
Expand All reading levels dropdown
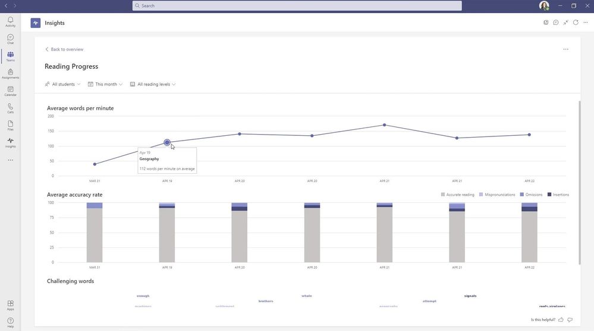pos(153,84)
